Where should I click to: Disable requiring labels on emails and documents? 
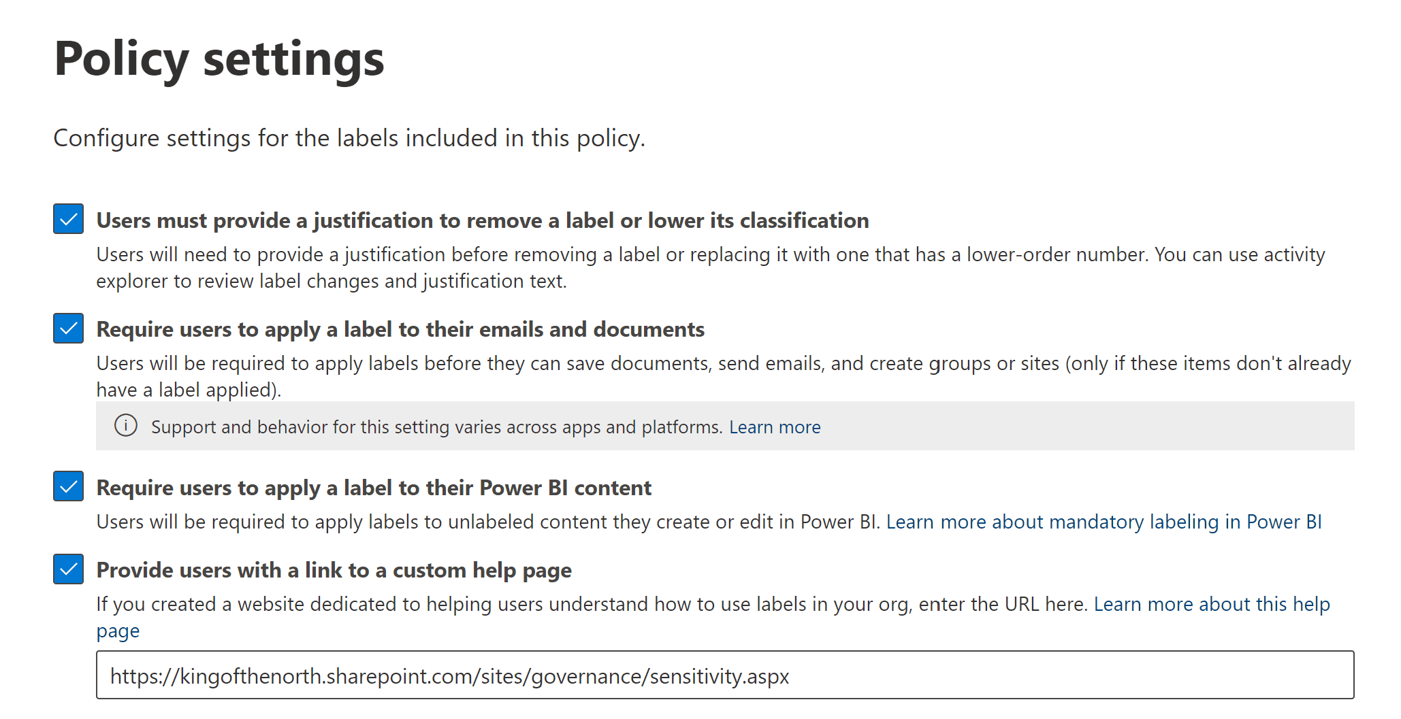coord(68,329)
